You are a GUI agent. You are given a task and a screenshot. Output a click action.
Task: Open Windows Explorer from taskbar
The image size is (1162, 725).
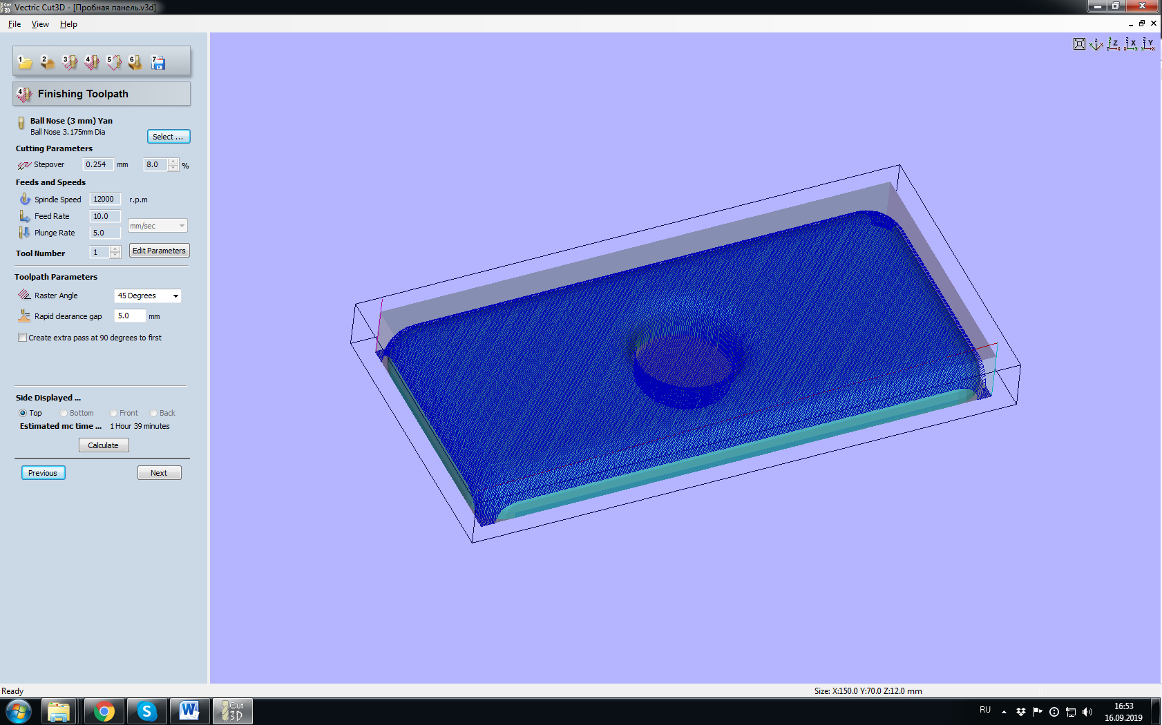coord(59,711)
